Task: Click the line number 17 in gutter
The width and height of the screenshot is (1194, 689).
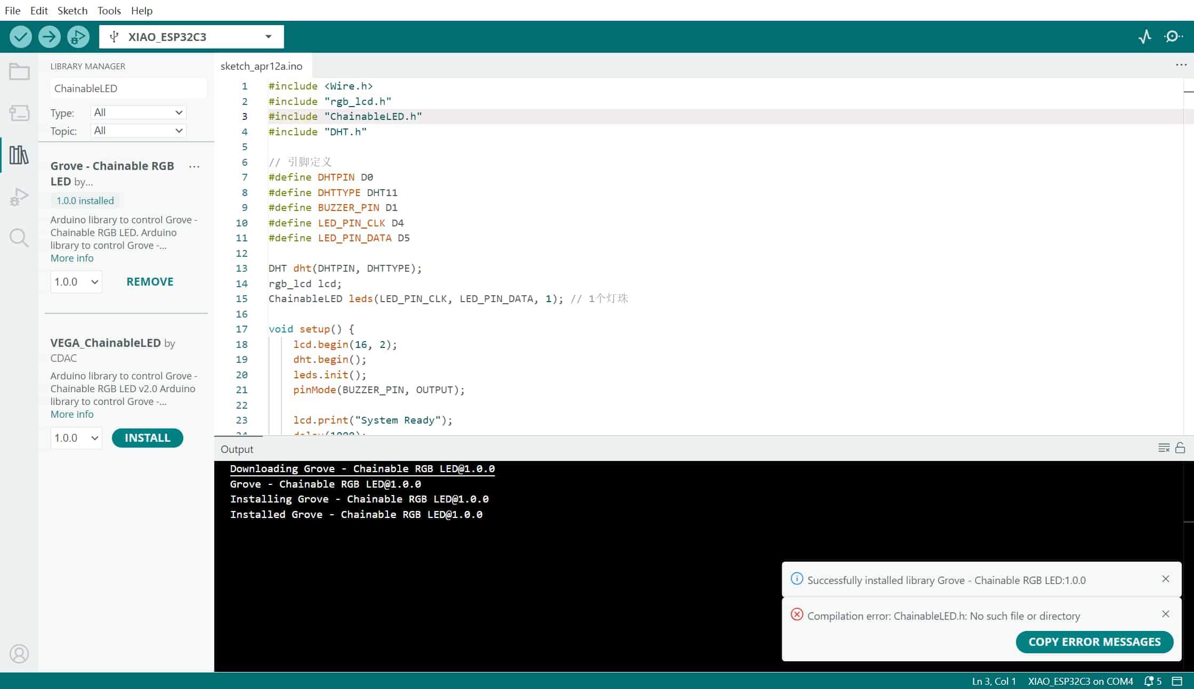Action: click(x=241, y=329)
